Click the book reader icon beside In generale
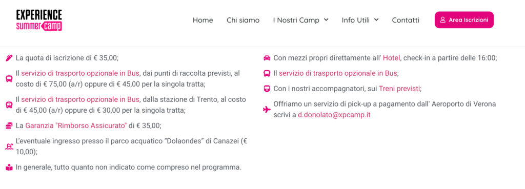 9,167
